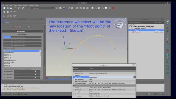Select Tangent to surface attachment mode
176x99 pixels.
10,61
